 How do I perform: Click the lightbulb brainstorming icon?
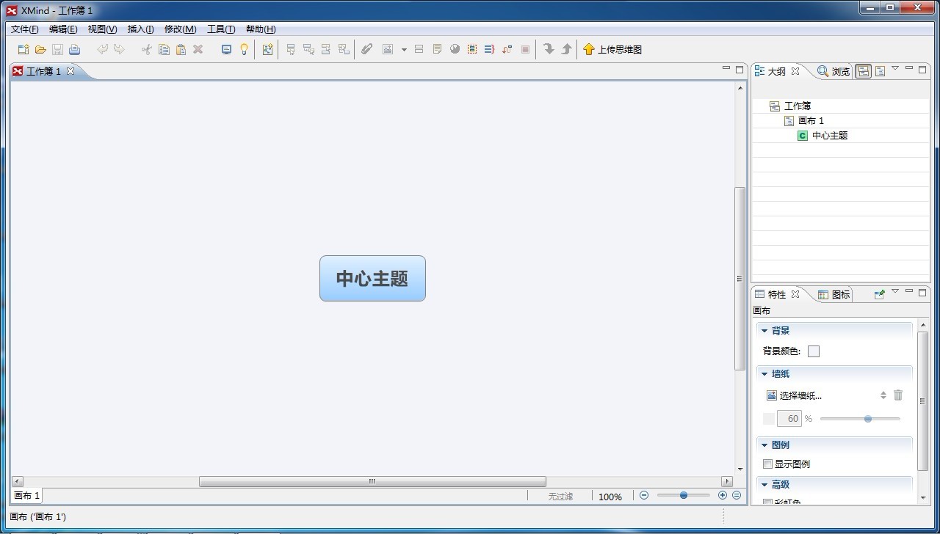[x=245, y=50]
